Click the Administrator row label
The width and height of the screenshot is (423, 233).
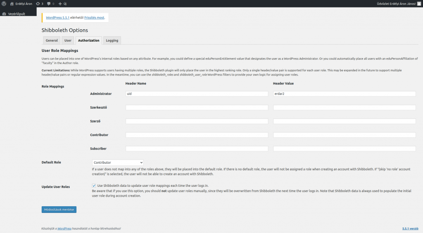pos(101,94)
